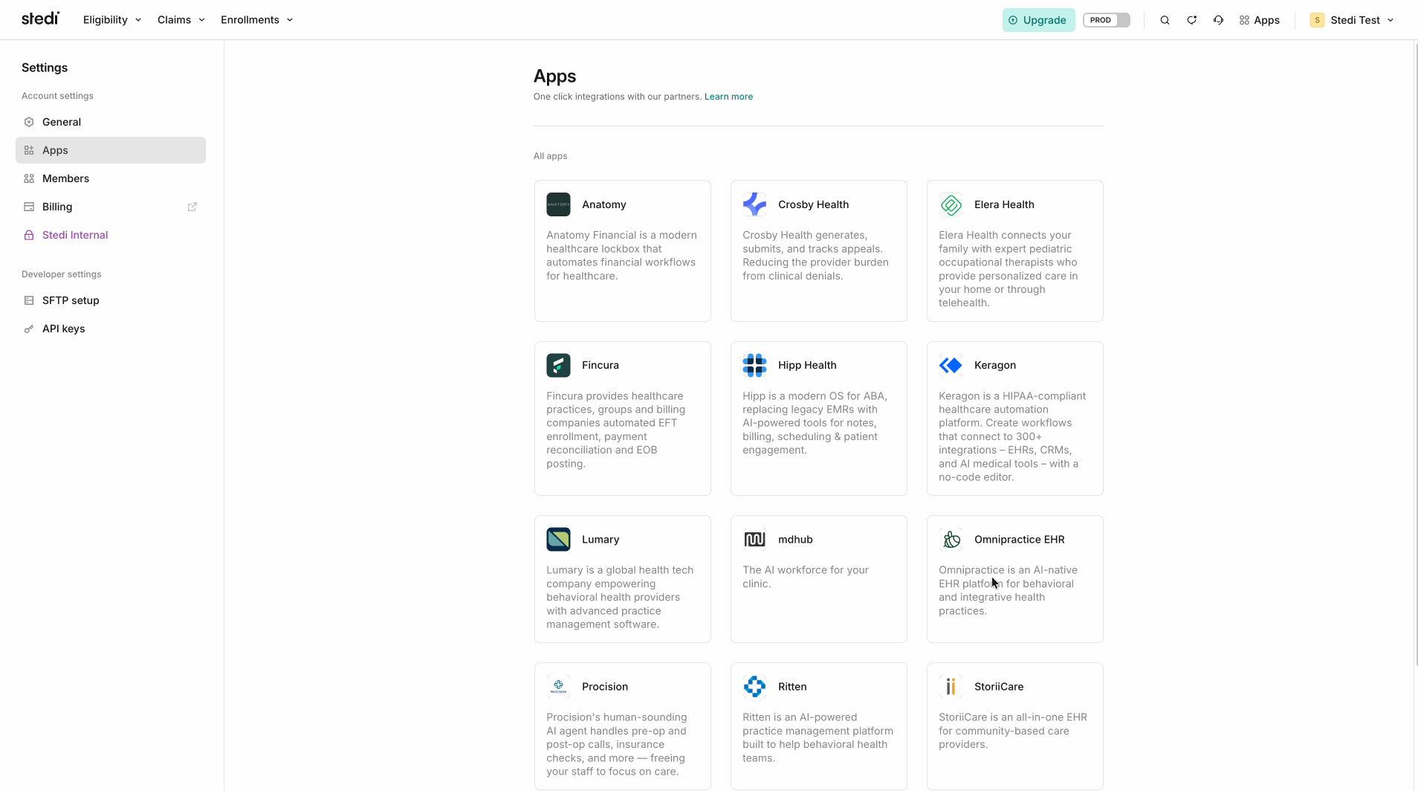
Task: Click the Billing card icon
Action: click(29, 207)
